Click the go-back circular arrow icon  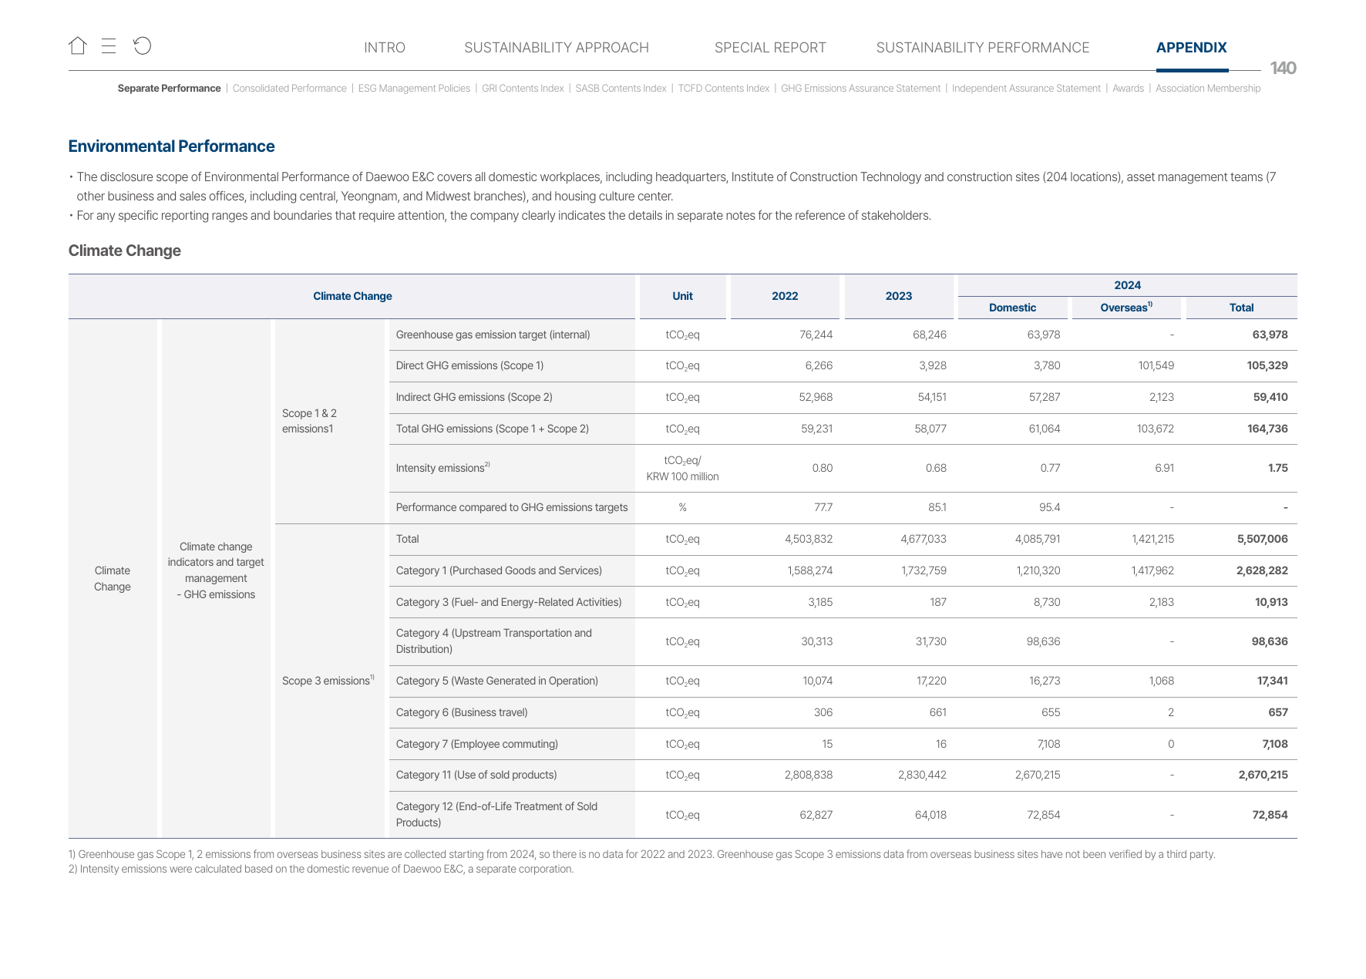tap(142, 46)
